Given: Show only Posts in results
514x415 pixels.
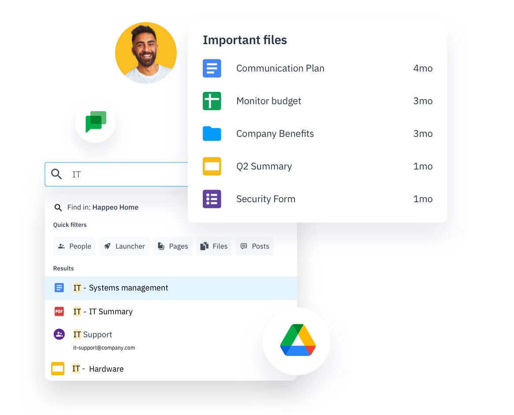Looking at the screenshot, I should click(254, 246).
